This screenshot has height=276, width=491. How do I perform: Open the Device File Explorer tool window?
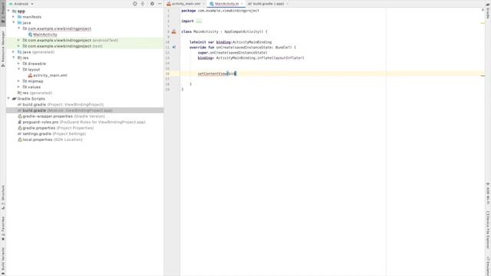[488, 230]
